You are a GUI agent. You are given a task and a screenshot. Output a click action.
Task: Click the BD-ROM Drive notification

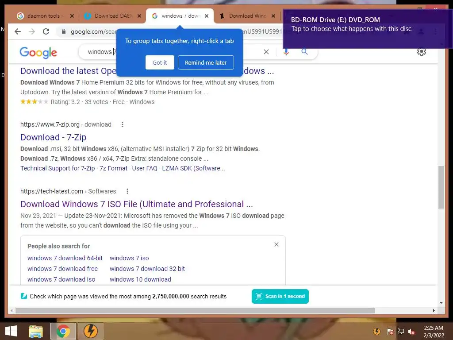tap(368, 29)
